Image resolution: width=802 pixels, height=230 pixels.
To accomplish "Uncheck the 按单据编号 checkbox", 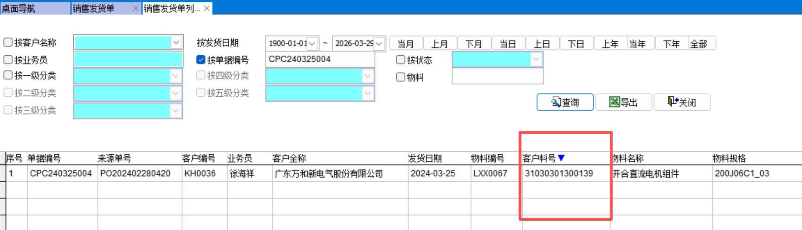I will [201, 59].
